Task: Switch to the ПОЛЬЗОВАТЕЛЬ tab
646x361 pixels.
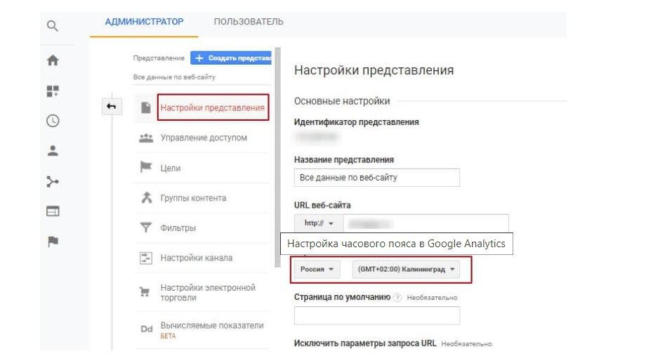Action: click(x=249, y=22)
